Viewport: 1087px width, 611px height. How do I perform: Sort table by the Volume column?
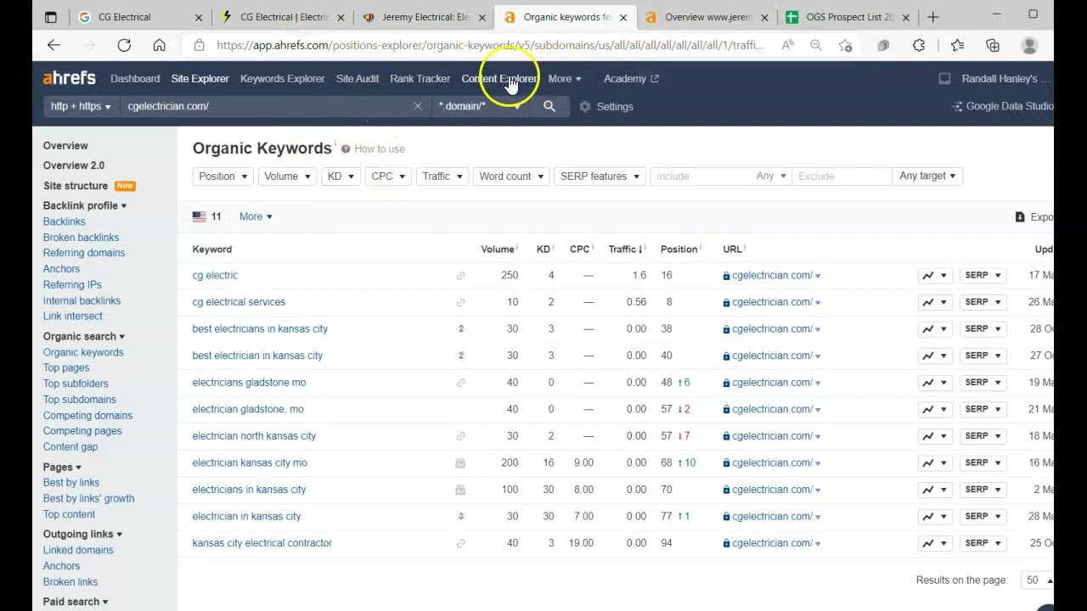point(498,249)
